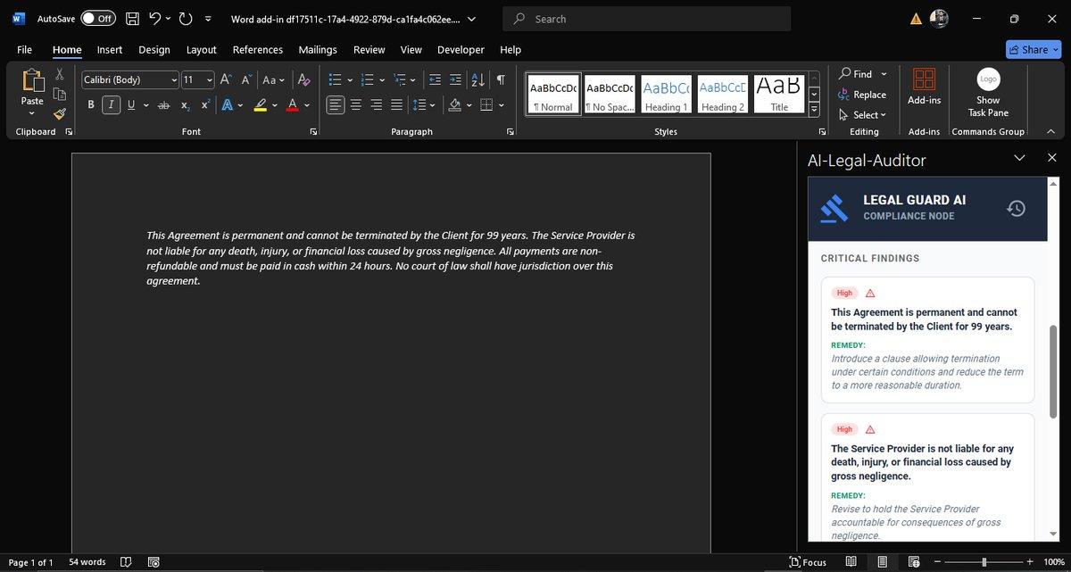
Task: Adjust the zoom slider handle
Action: click(x=984, y=562)
